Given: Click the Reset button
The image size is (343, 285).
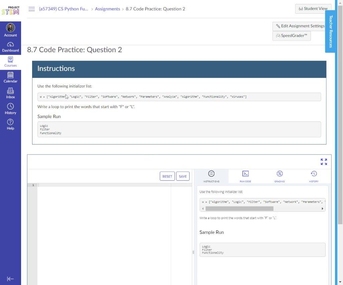Looking at the screenshot, I should pos(167,176).
